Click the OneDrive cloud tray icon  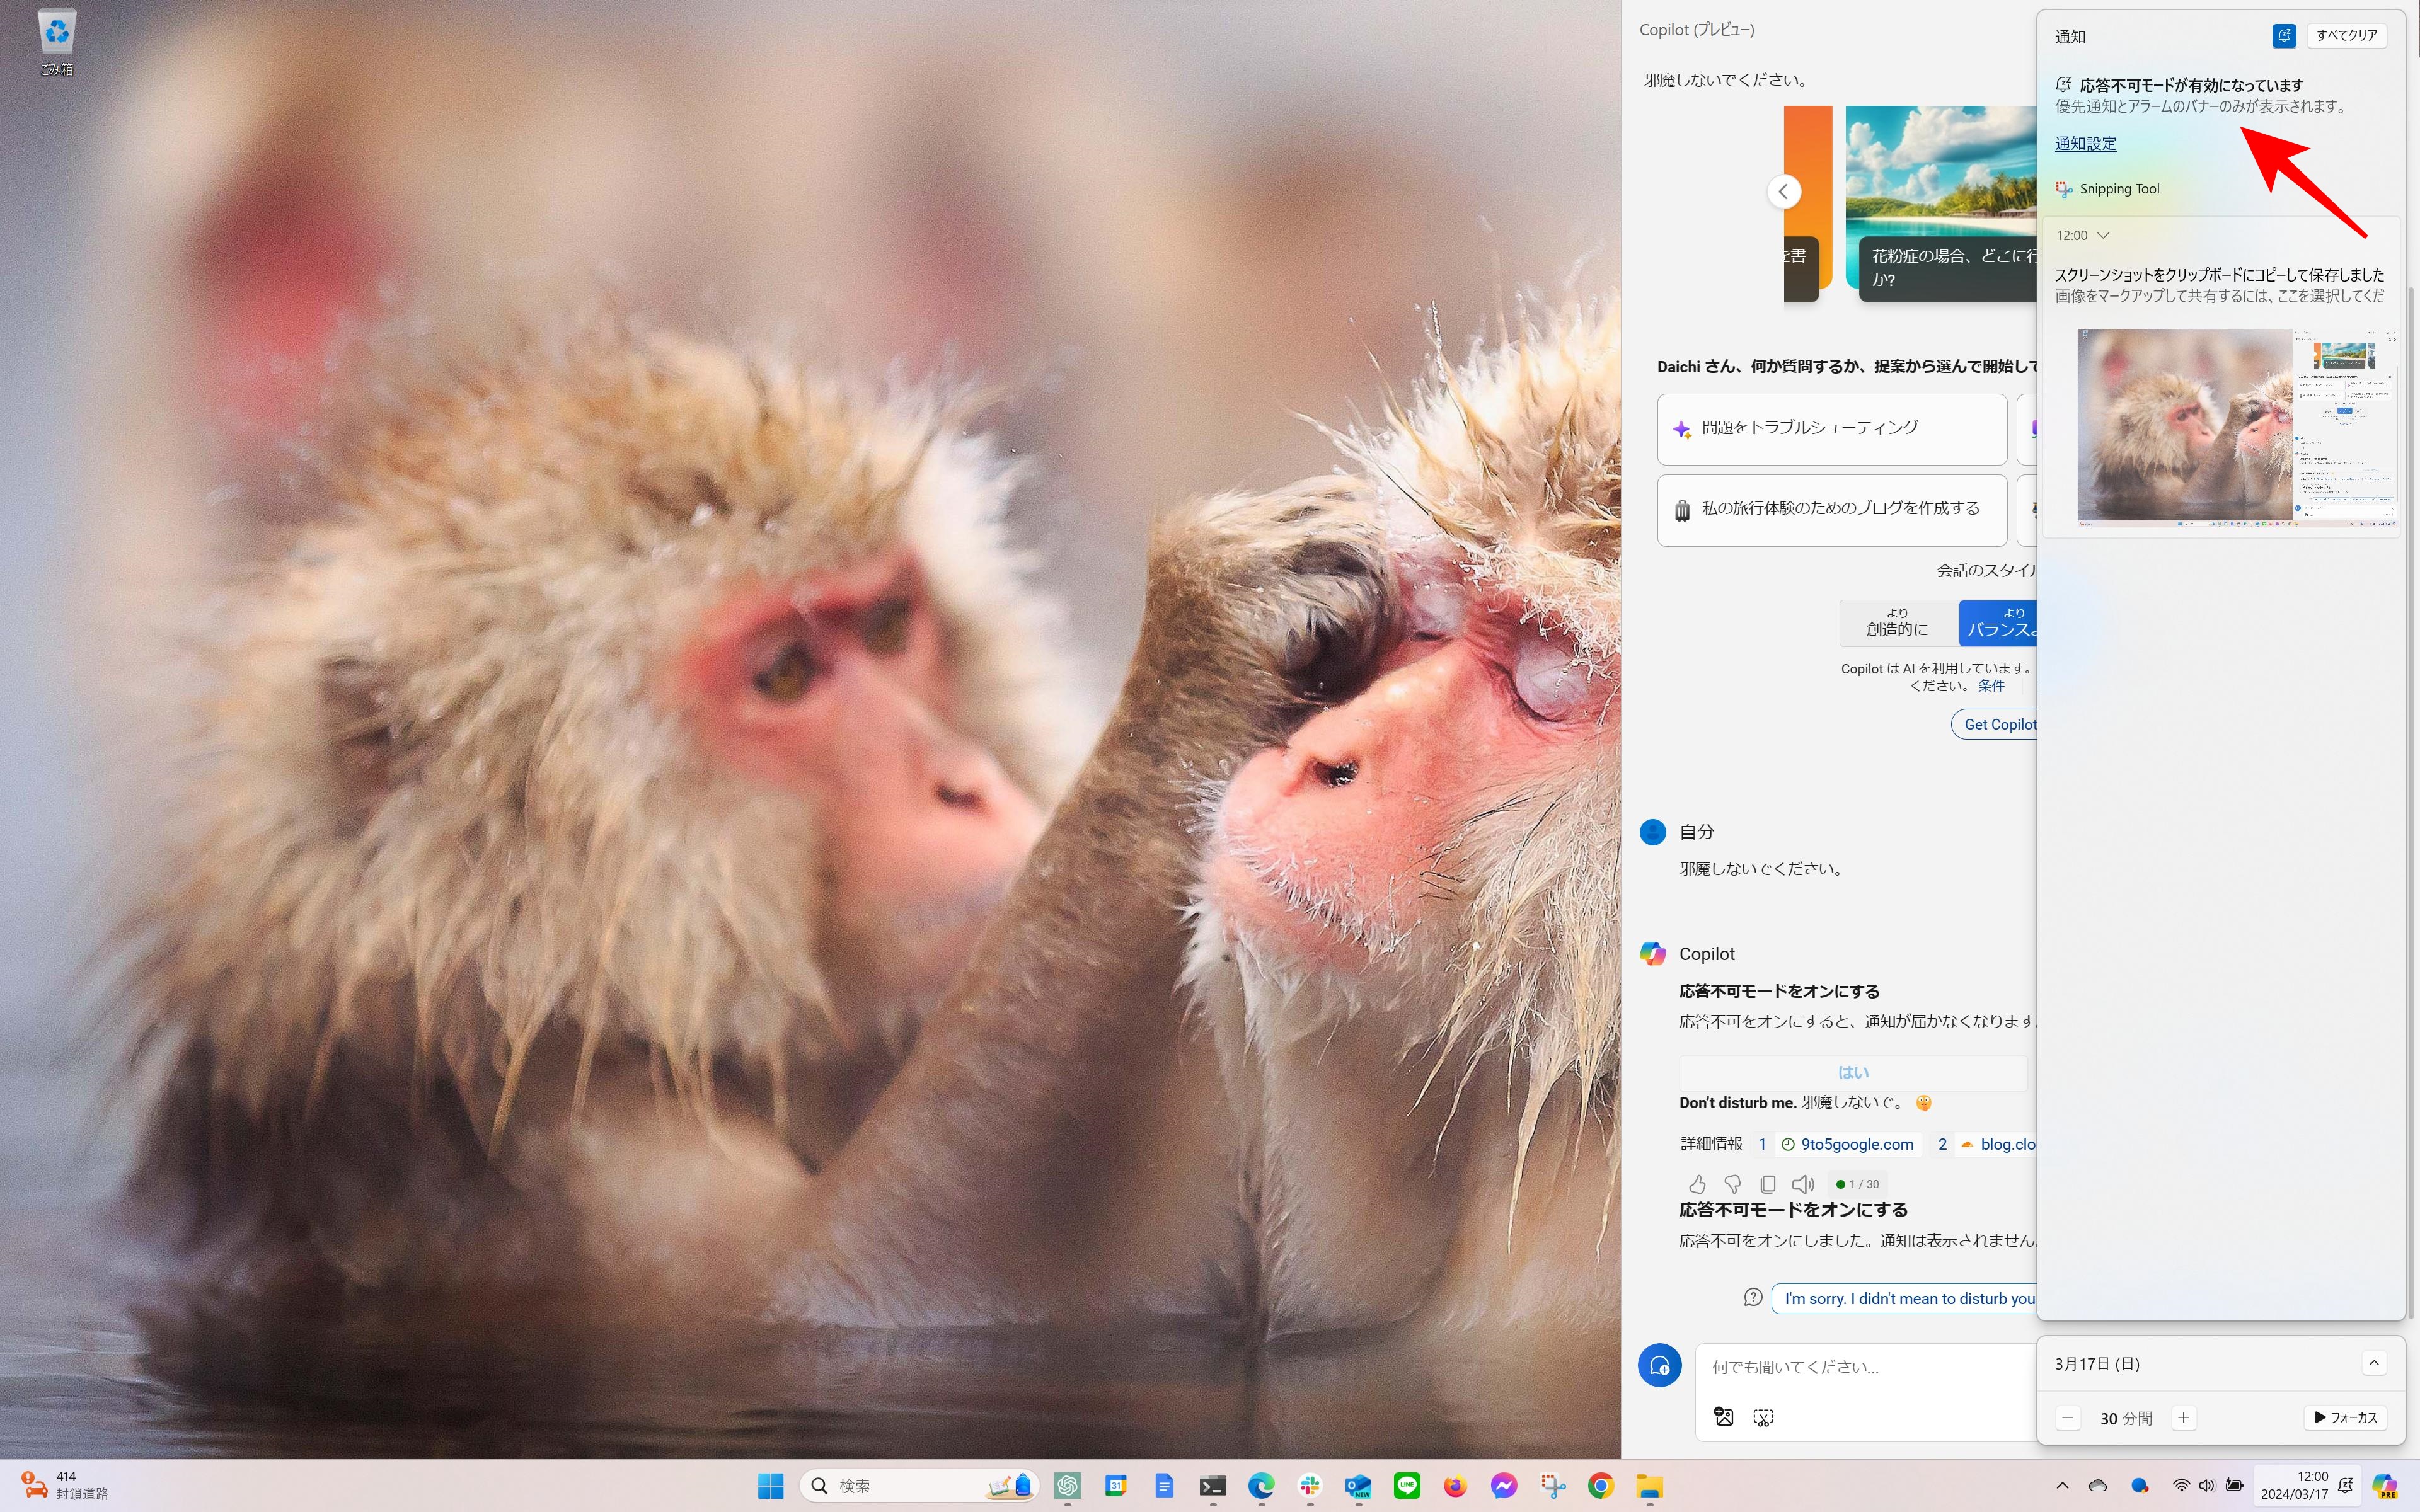[x=2098, y=1486]
